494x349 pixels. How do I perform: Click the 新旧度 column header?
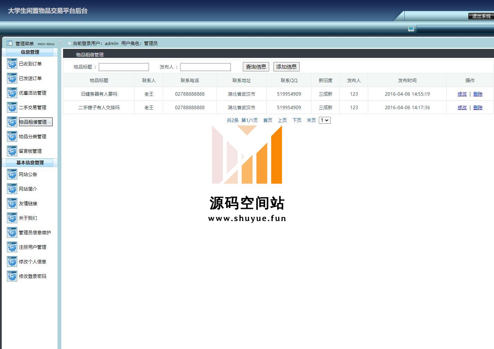[x=326, y=80]
